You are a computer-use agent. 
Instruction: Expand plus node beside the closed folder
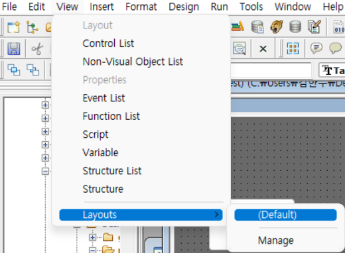93,238
